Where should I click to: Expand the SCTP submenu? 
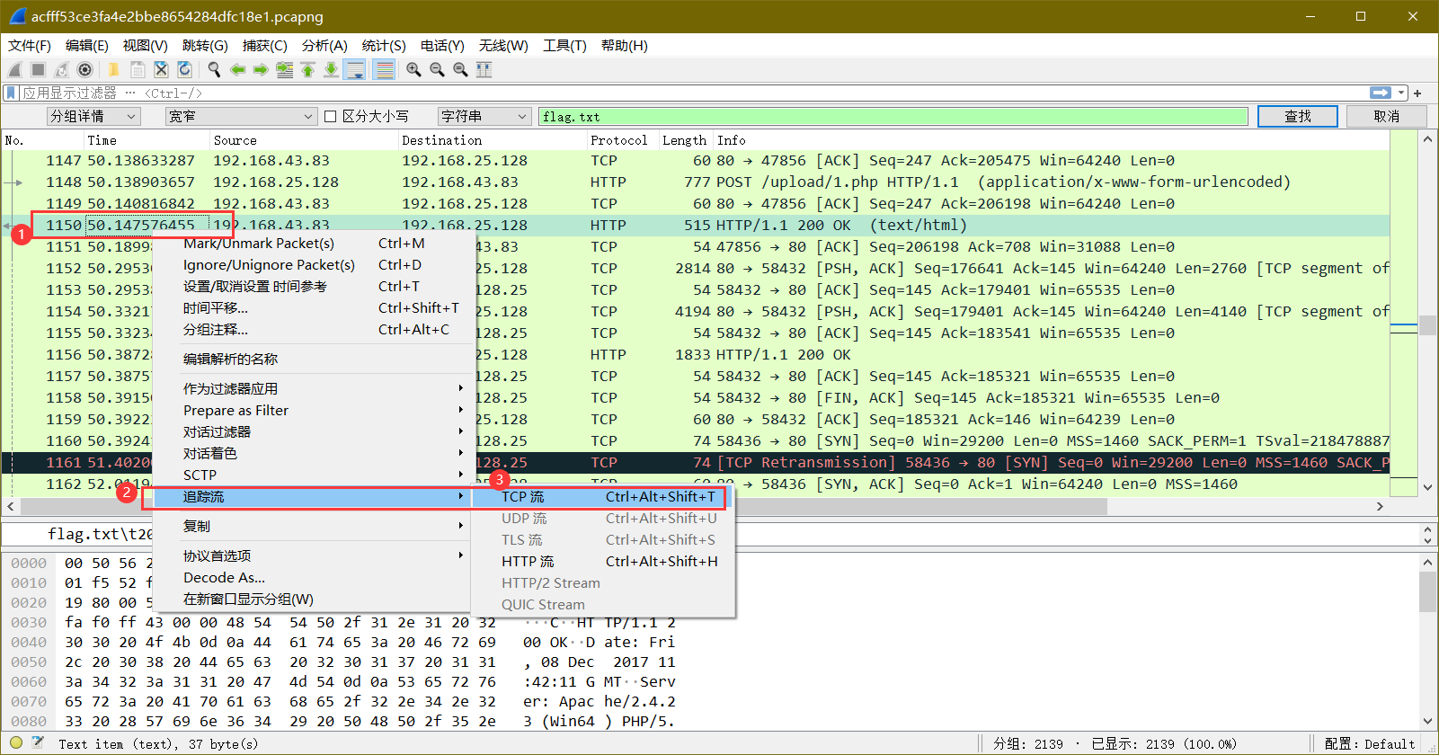pos(314,475)
